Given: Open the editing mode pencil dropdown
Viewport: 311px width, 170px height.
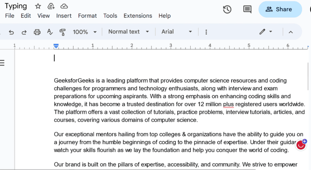Looking at the screenshot, I should pyautogui.click(x=266, y=32).
